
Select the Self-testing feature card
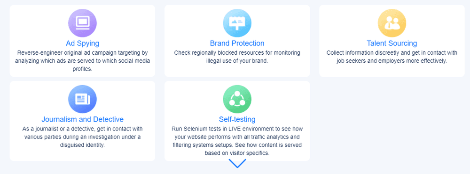237,121
